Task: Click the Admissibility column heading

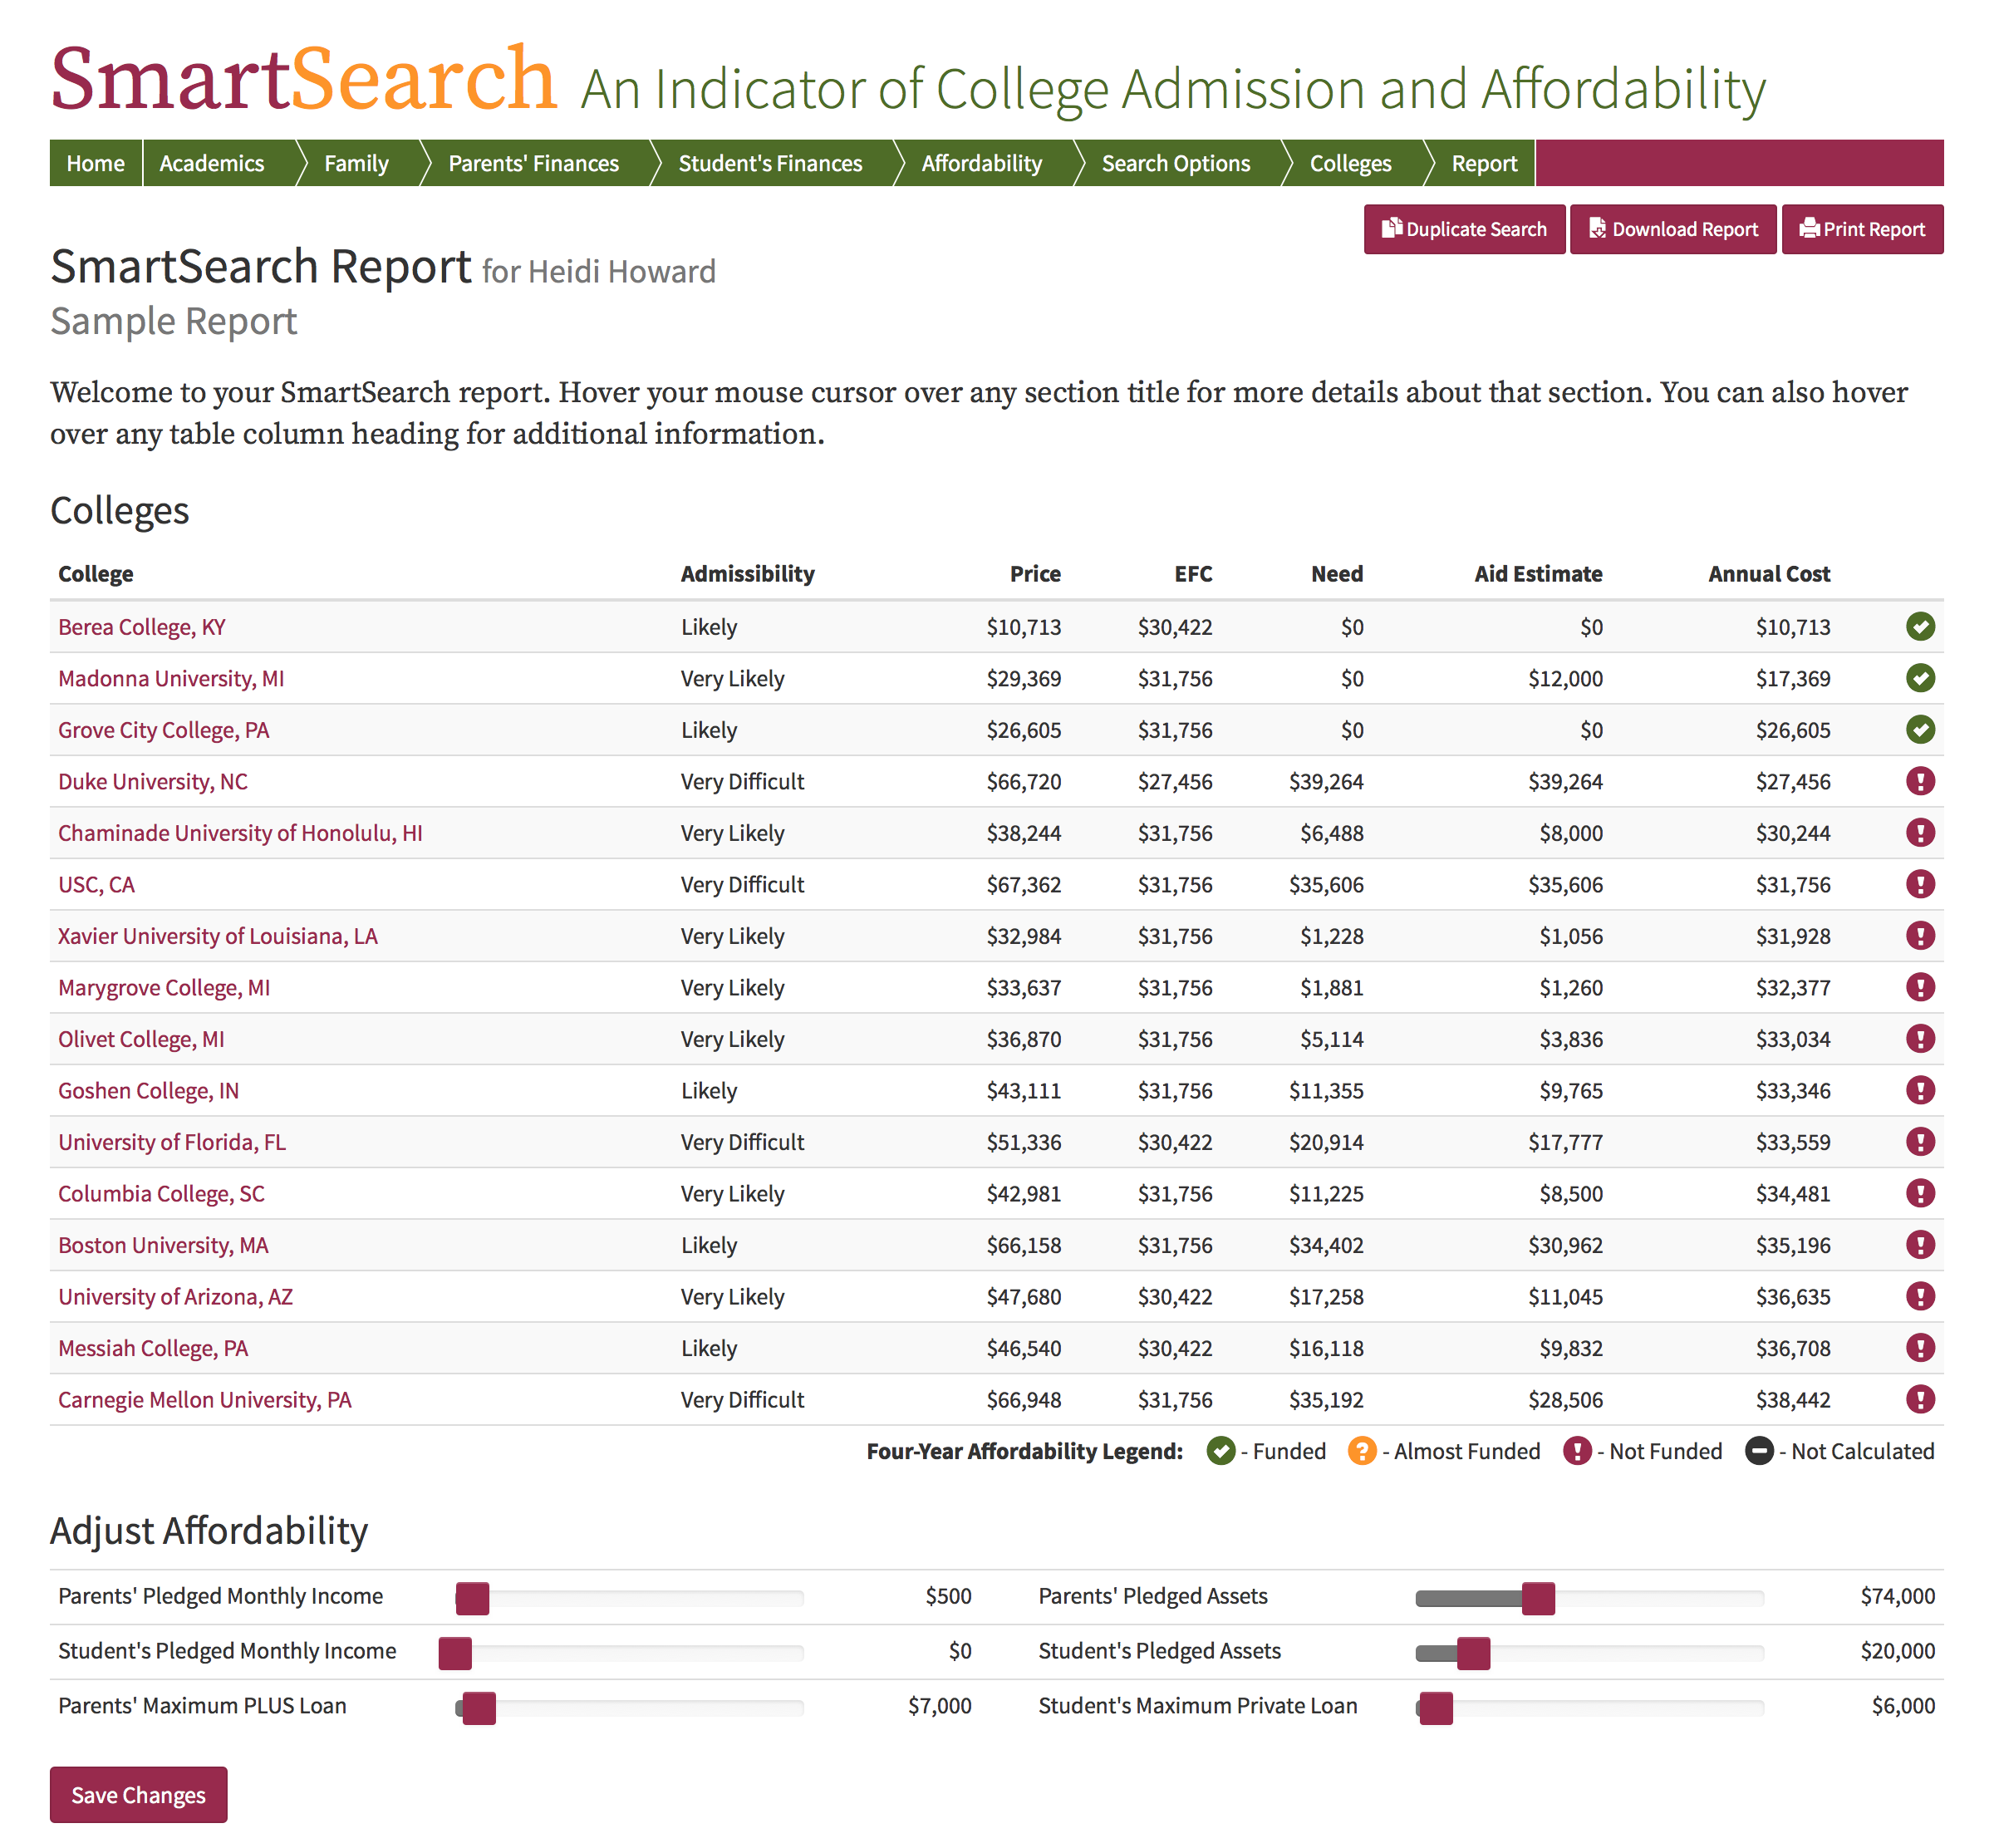Action: click(747, 574)
